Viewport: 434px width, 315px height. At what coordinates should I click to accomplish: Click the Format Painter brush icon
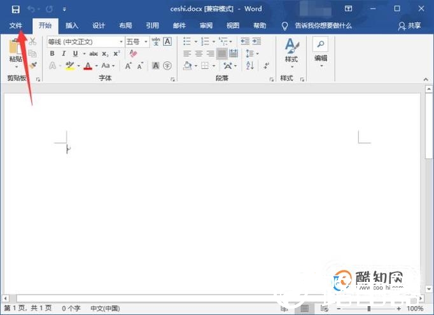pyautogui.click(x=33, y=66)
